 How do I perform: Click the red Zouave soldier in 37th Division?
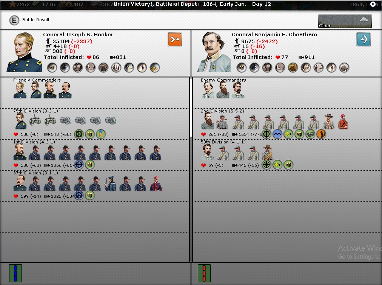click(x=156, y=183)
